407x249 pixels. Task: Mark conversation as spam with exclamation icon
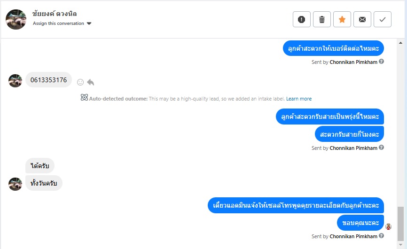tap(302, 19)
